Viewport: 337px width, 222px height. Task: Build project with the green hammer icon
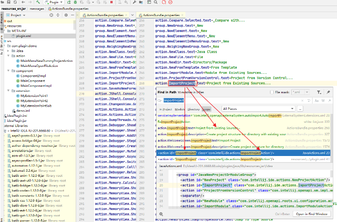38,2
